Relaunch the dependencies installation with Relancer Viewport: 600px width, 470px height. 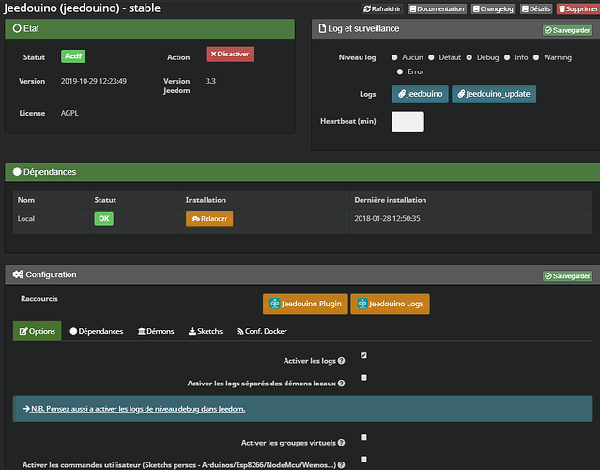point(209,219)
